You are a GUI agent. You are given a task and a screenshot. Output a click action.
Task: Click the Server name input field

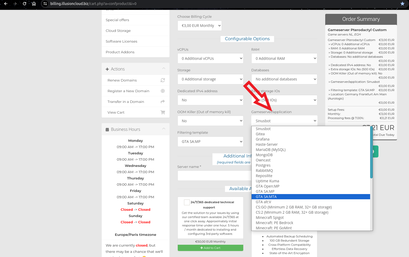coord(214,176)
